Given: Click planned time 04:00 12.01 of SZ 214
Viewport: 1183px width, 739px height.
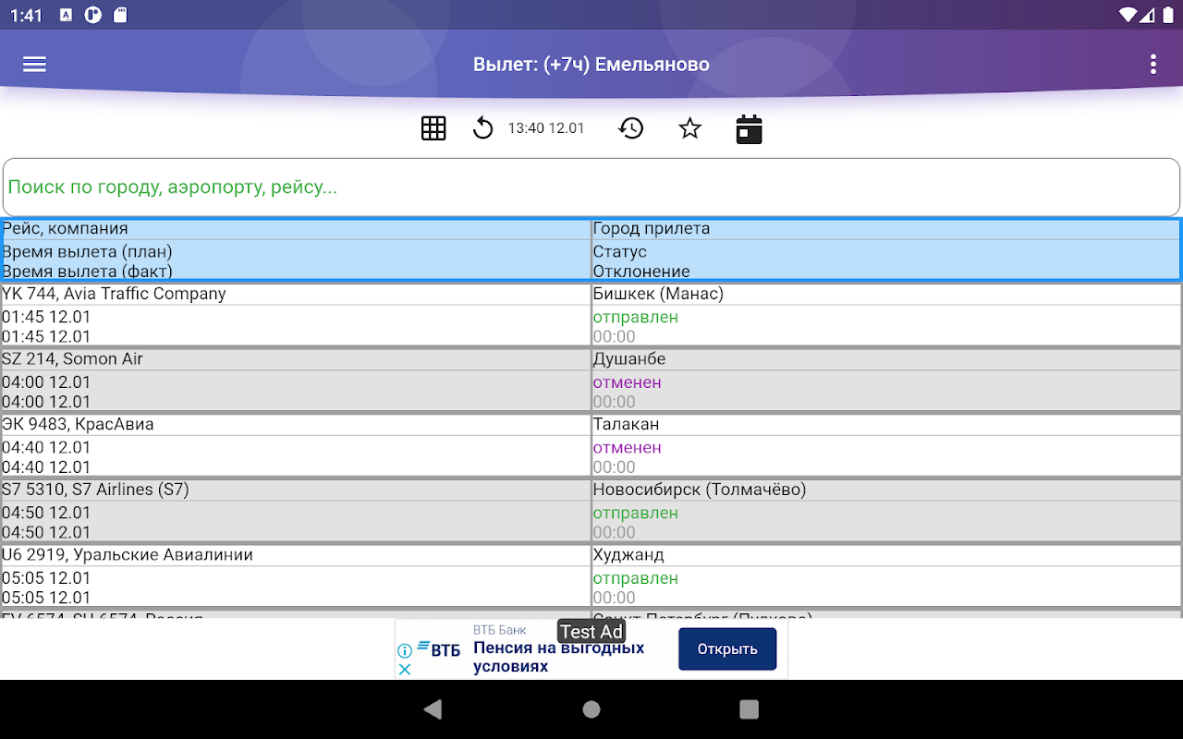Looking at the screenshot, I should (x=46, y=382).
